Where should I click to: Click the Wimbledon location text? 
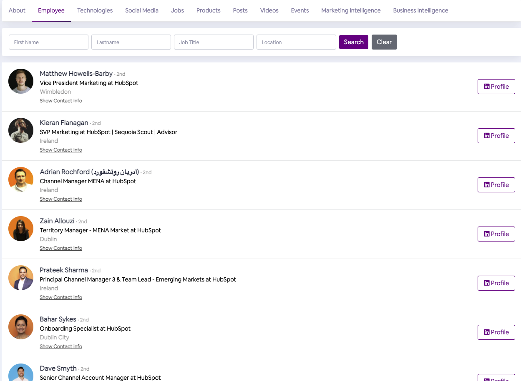click(55, 92)
